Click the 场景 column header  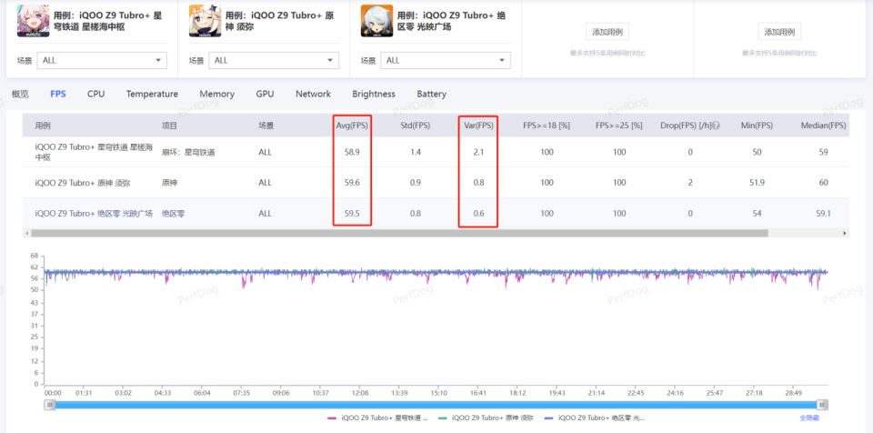click(266, 126)
